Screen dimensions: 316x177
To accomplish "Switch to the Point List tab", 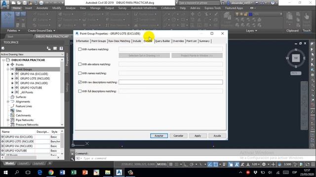I will (191, 41).
